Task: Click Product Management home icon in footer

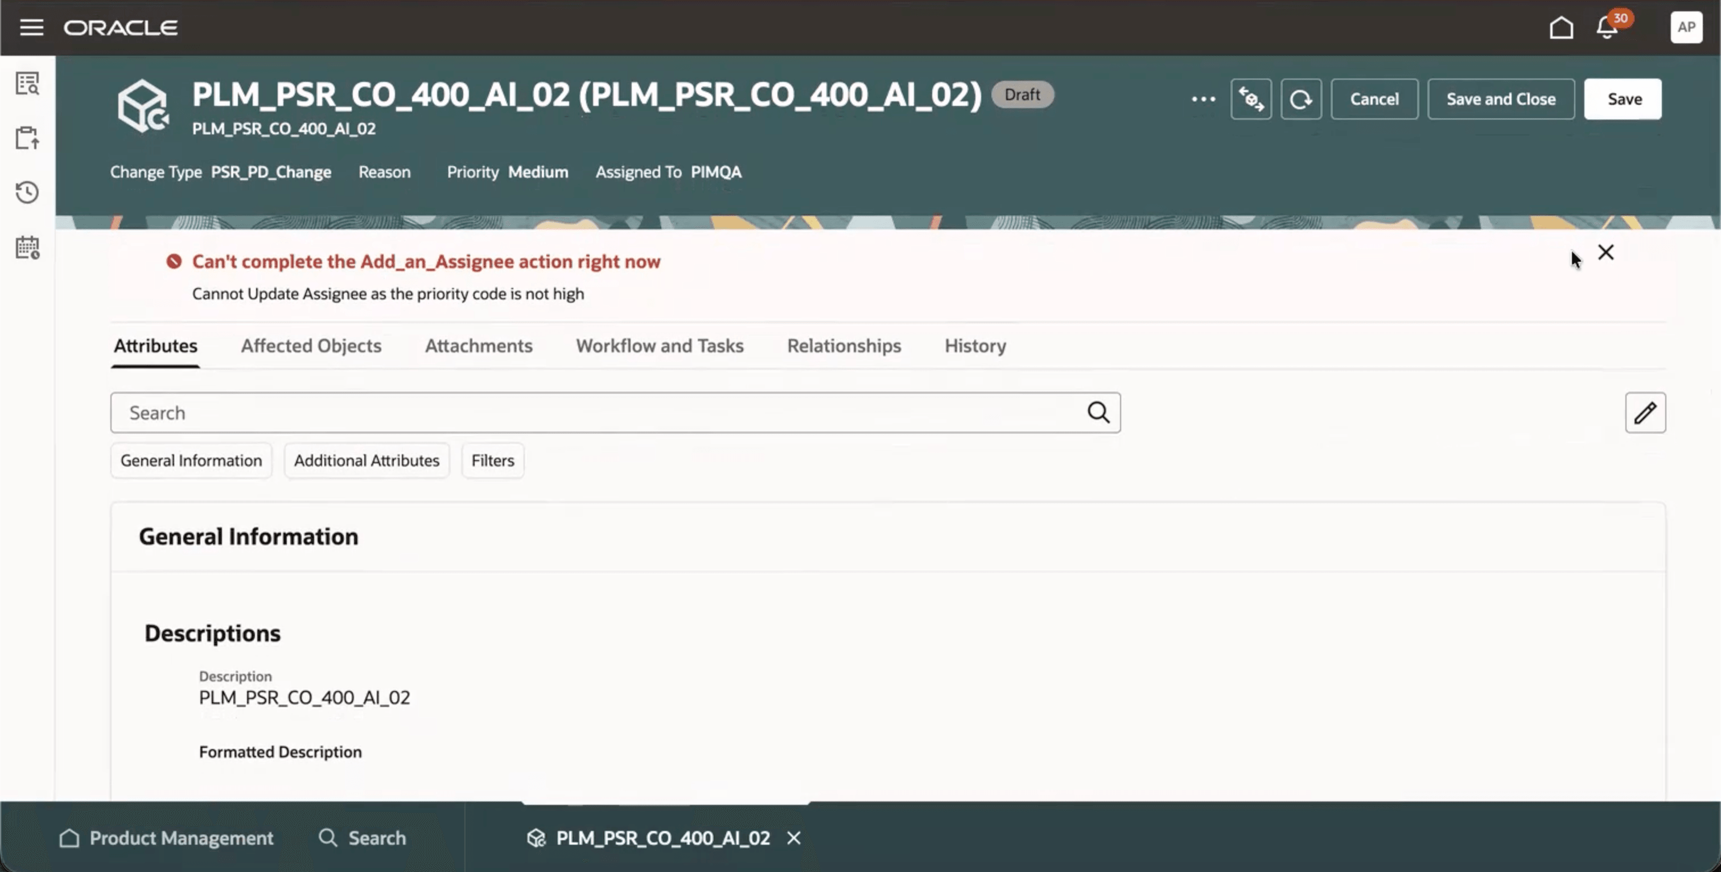Action: (x=69, y=838)
